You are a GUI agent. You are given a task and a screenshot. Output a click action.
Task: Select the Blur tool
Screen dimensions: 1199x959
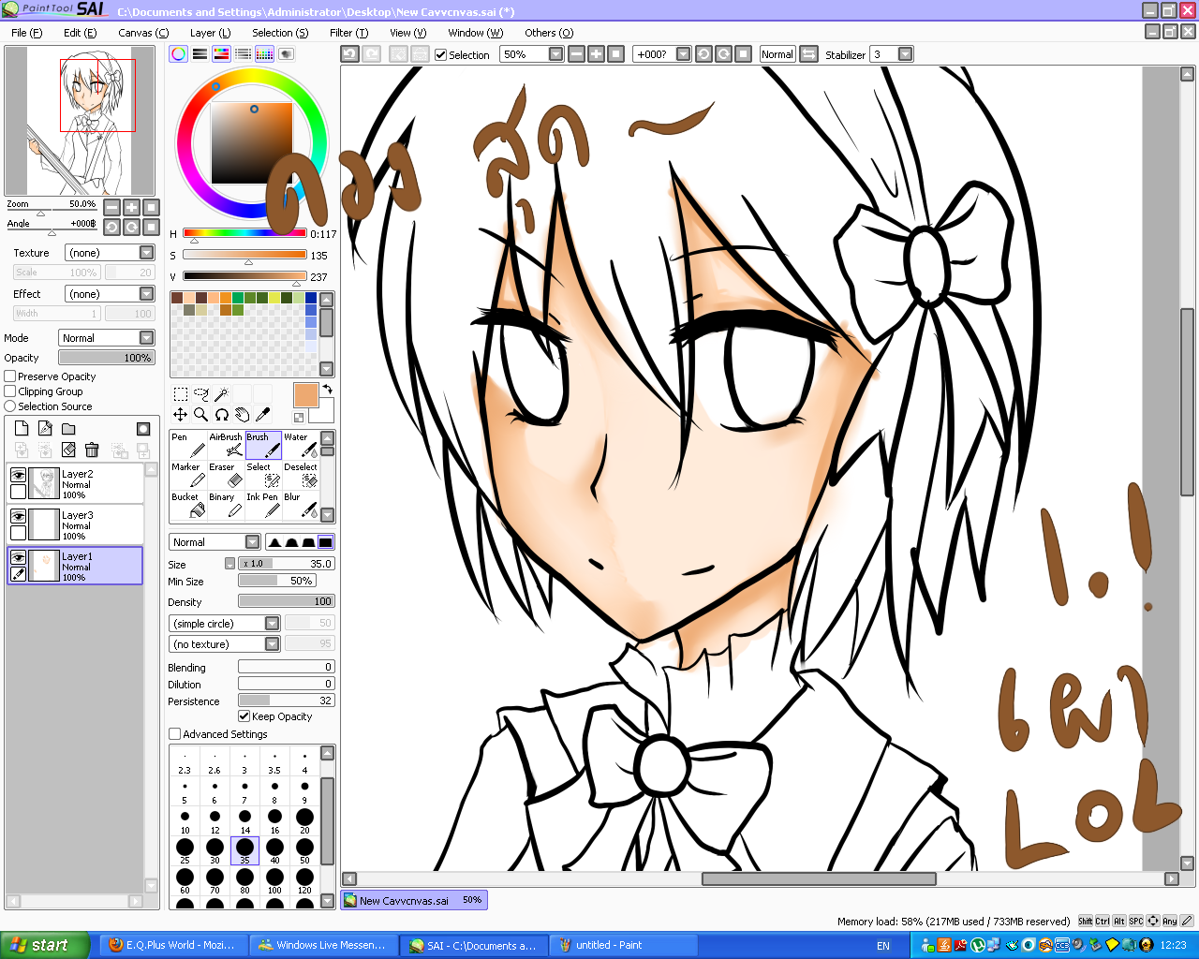click(x=301, y=505)
